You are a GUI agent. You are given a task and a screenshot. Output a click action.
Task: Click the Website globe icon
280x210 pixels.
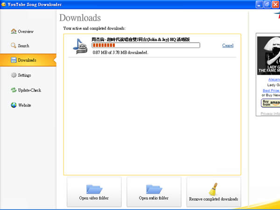point(14,105)
